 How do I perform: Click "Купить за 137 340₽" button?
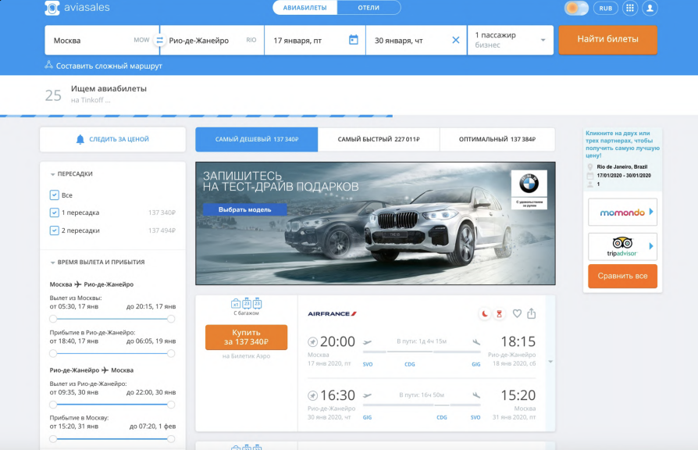pyautogui.click(x=246, y=337)
